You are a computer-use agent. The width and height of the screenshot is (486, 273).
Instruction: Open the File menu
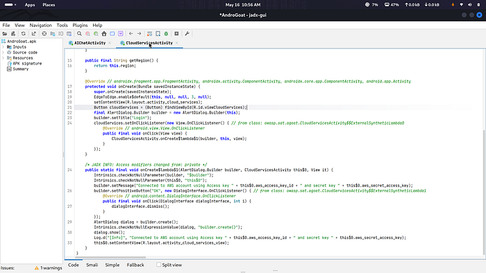point(6,26)
